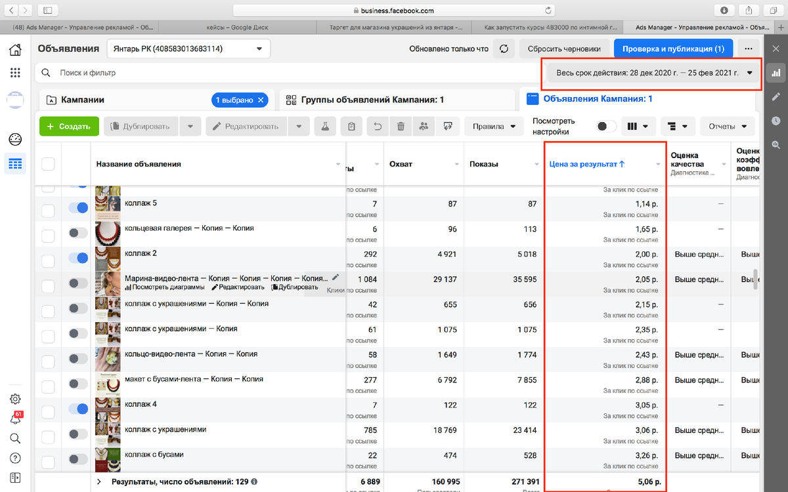788x492 pixels.
Task: Go to the Facebook Business home icon
Action: point(15,50)
